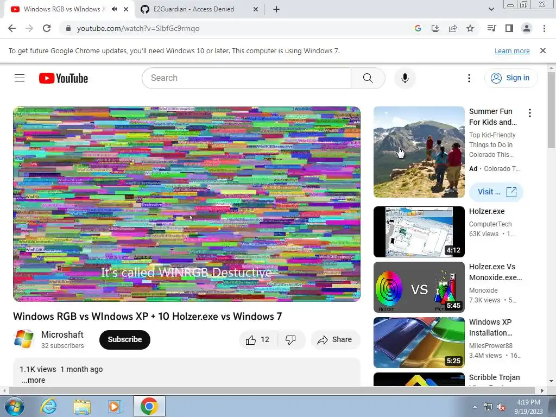This screenshot has width=556, height=417.
Task: Click the Google icon in address bar
Action: pos(418,28)
